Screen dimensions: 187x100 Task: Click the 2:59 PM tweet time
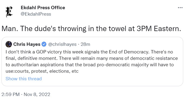(11, 94)
